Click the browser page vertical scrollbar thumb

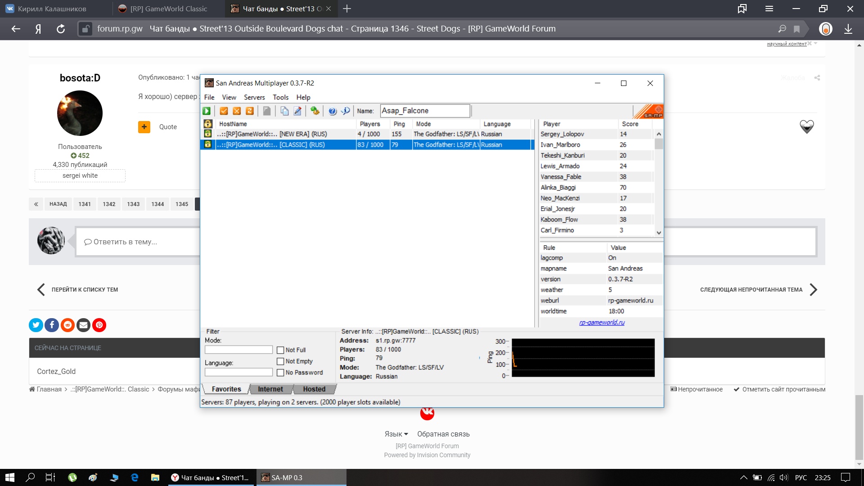[859, 427]
